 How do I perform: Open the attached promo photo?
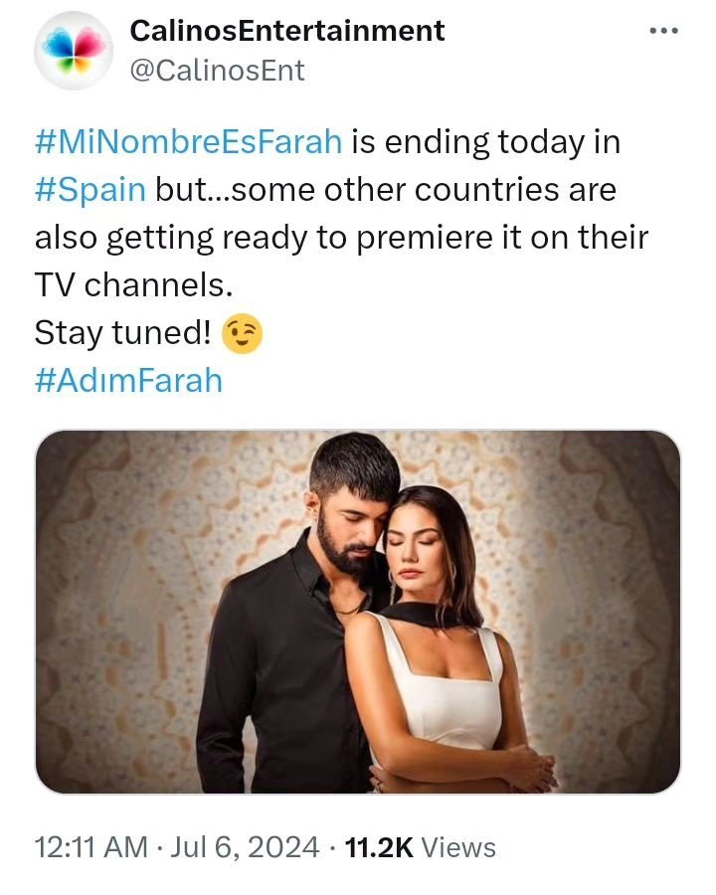(x=358, y=612)
